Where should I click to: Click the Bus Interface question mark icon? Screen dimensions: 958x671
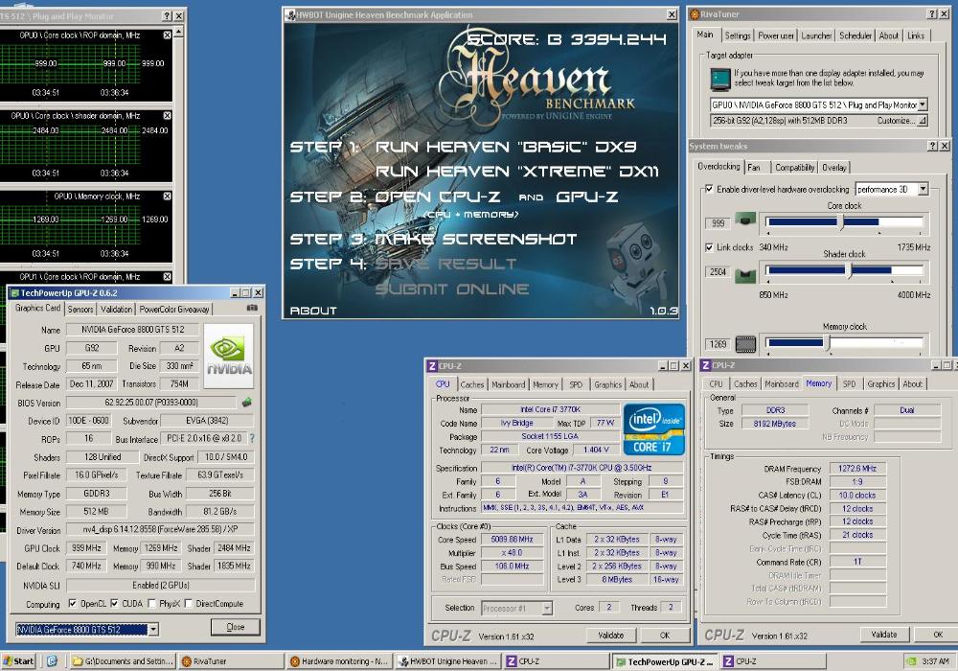click(x=252, y=438)
